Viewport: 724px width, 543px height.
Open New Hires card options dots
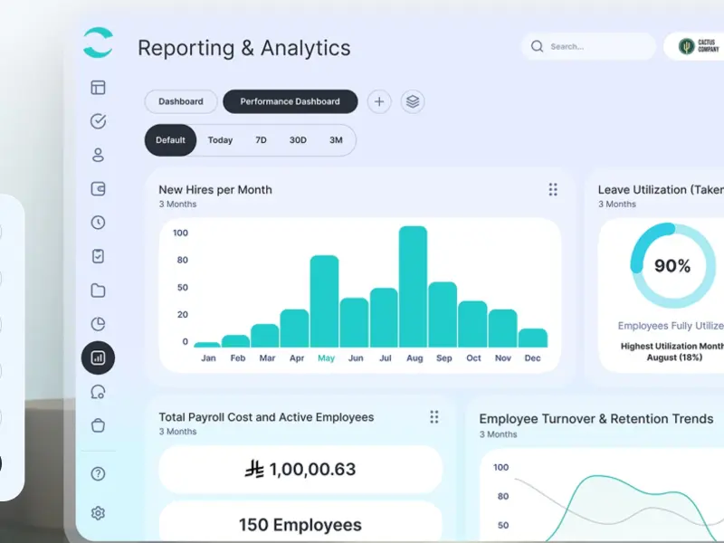(x=553, y=189)
